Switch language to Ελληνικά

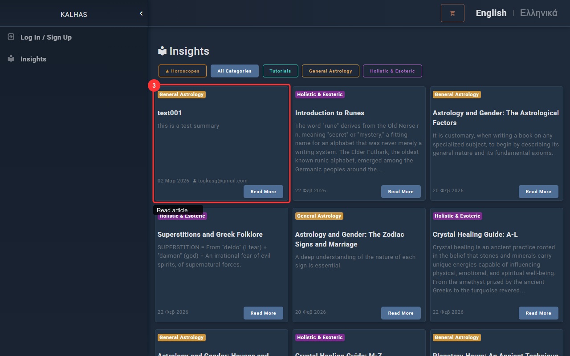pyautogui.click(x=538, y=13)
